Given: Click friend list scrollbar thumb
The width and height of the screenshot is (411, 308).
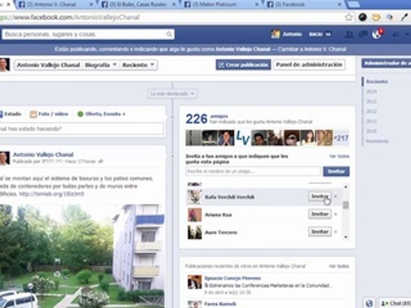Looking at the screenshot, I should click(x=346, y=205).
